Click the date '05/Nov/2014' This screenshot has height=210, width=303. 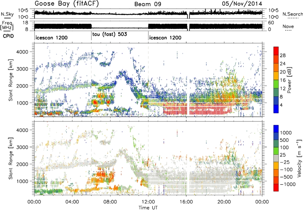coord(242,4)
